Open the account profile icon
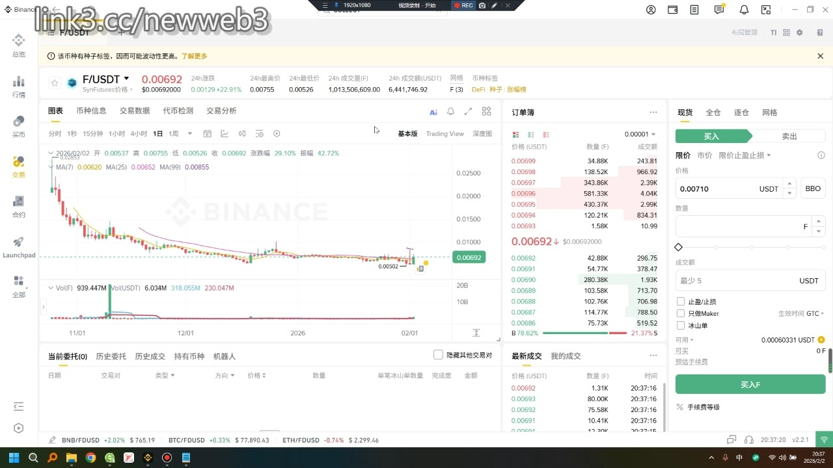The image size is (833, 468). [x=651, y=10]
